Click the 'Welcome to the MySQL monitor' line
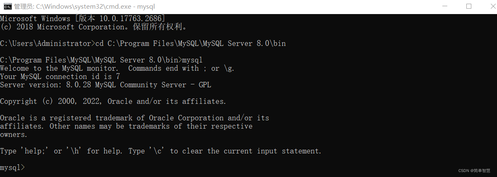Viewport: 497px width, 177px height. point(117,68)
